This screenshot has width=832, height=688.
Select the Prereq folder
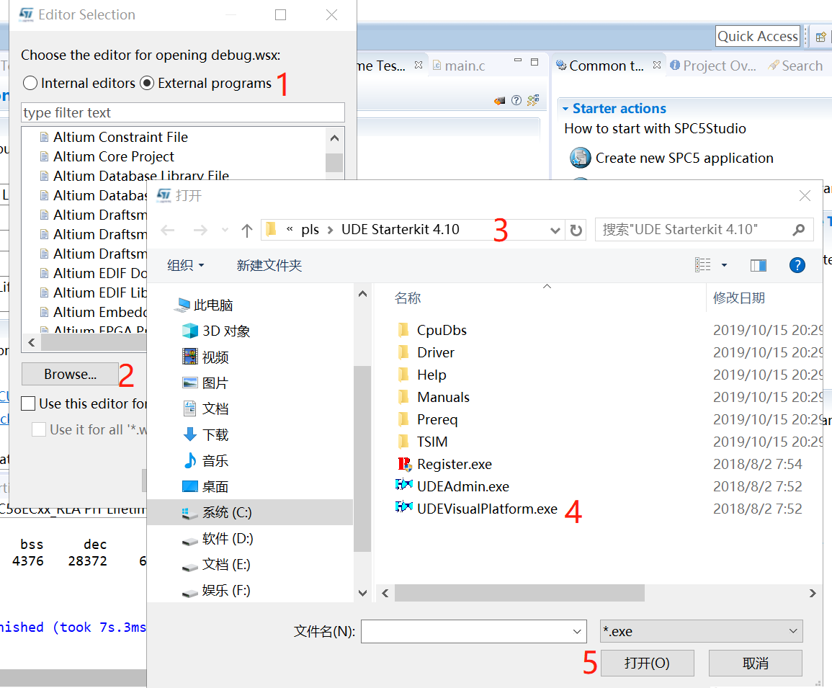point(427,419)
